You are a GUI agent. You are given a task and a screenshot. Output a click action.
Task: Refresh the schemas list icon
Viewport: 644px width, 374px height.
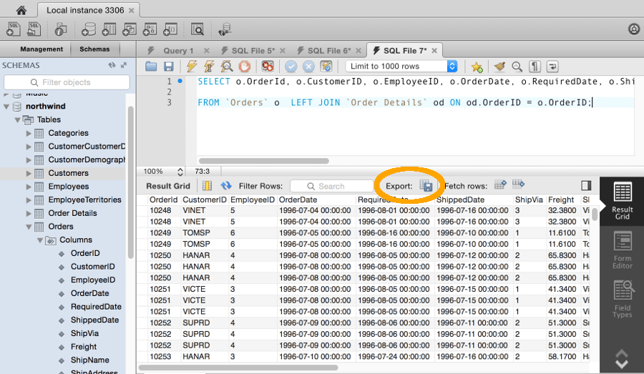pos(112,65)
